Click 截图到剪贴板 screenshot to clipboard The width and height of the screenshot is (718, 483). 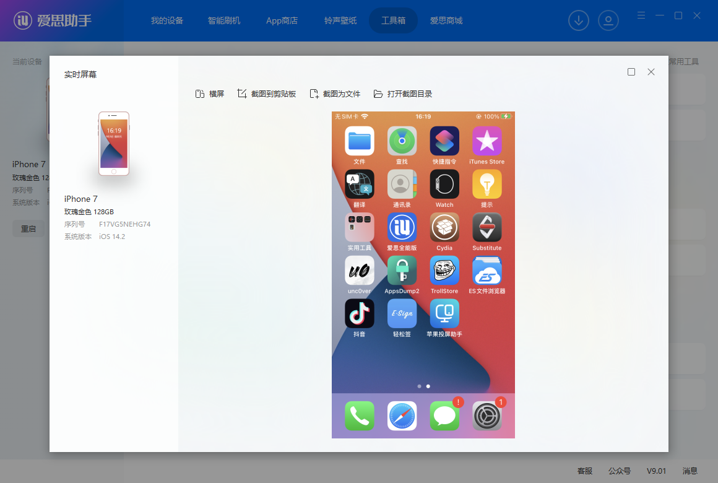click(267, 94)
